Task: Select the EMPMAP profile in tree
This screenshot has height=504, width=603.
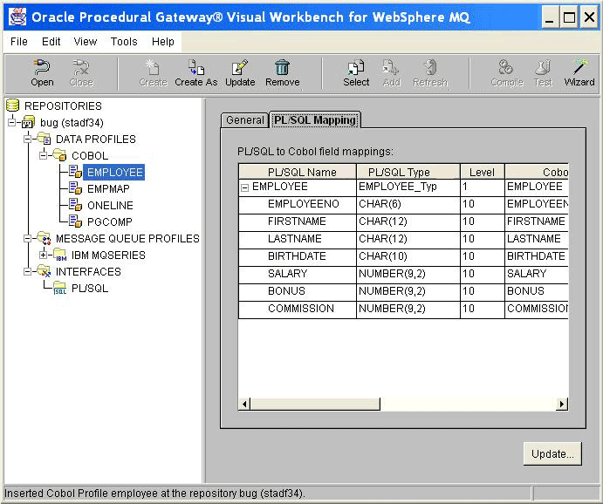Action: (107, 188)
